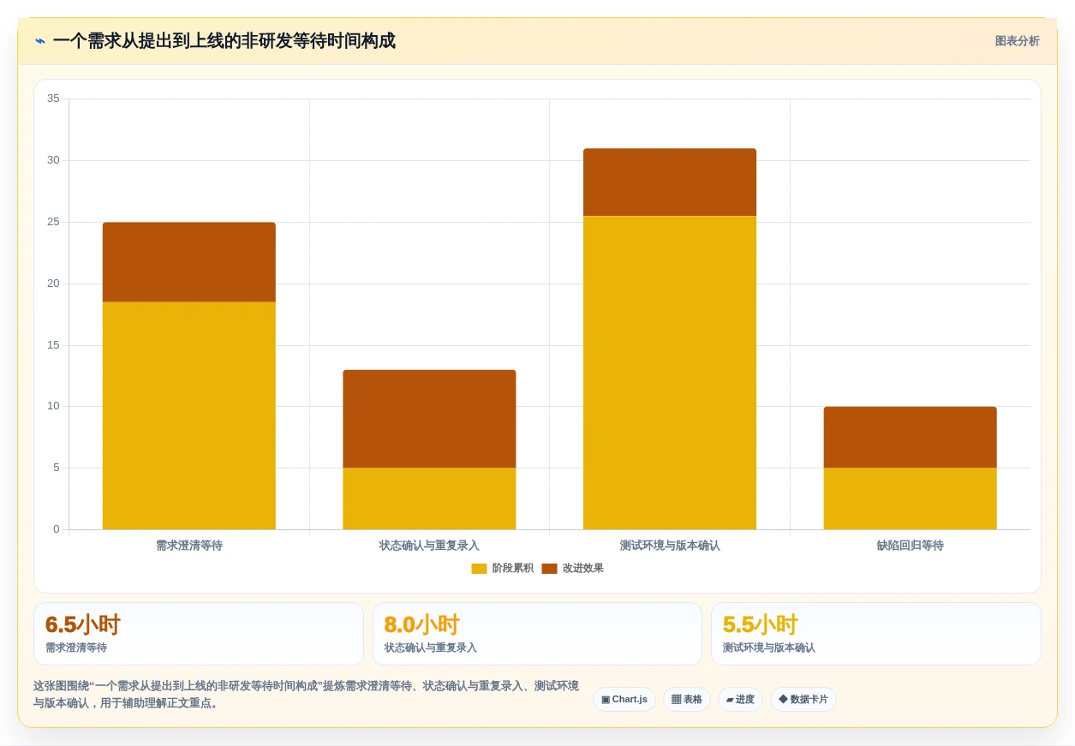Image resolution: width=1075 pixels, height=746 pixels.
Task: Click the y-axis value 35
Action: tap(53, 98)
